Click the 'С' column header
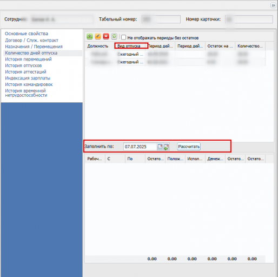This screenshot has height=277, width=278. tap(115, 159)
